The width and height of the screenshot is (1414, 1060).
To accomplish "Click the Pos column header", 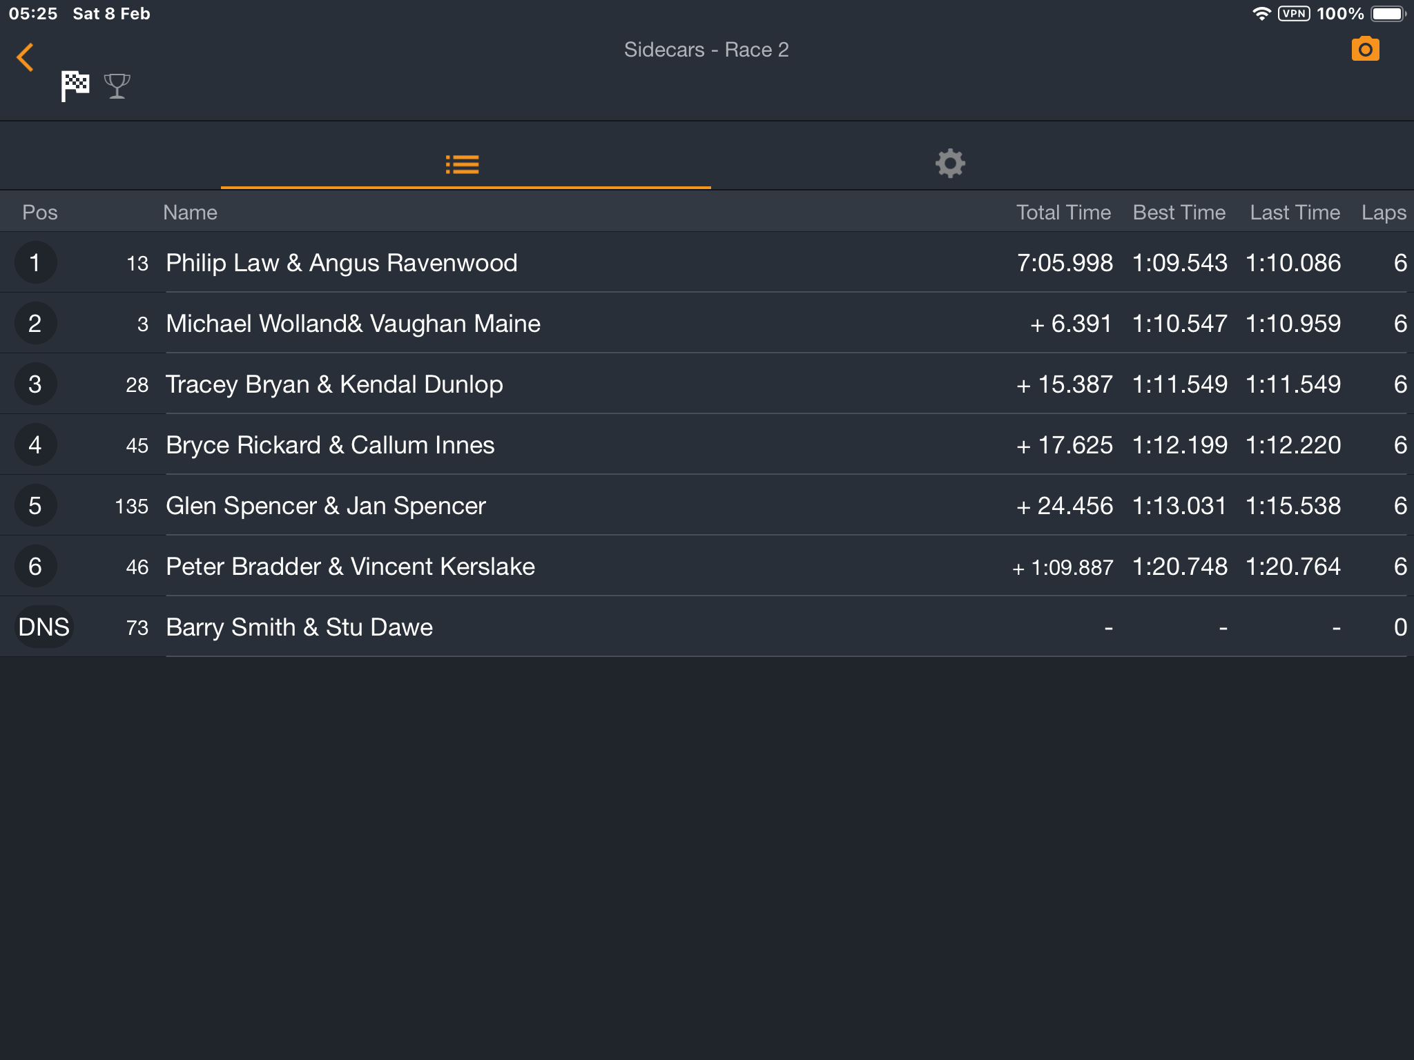I will coord(40,213).
